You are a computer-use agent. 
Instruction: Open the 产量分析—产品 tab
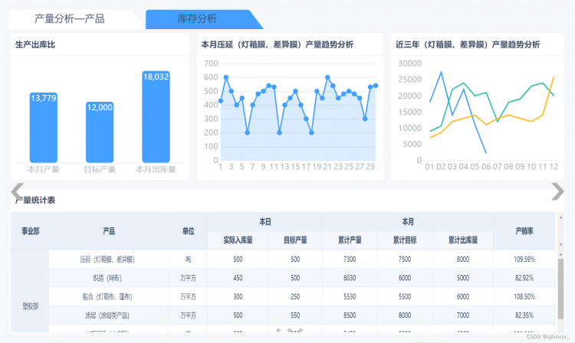coord(70,18)
